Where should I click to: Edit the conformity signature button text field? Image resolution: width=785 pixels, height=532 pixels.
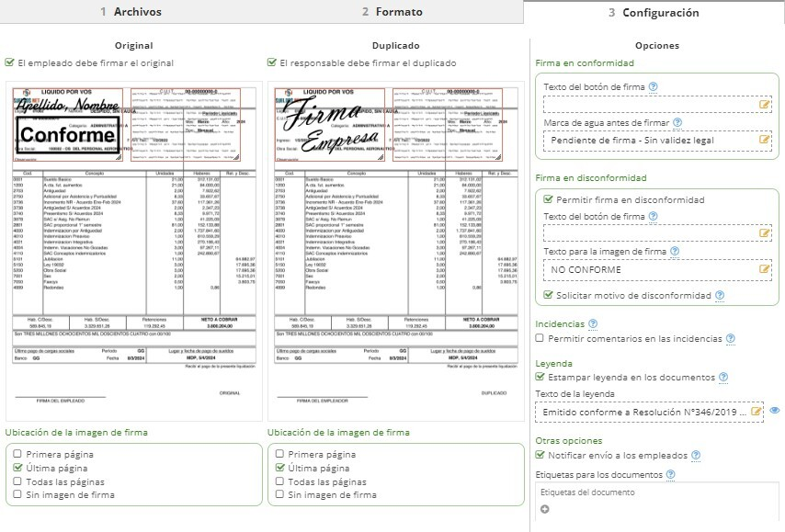(x=764, y=105)
